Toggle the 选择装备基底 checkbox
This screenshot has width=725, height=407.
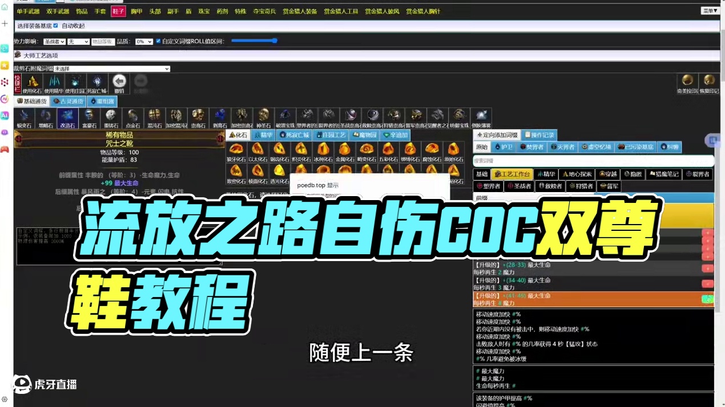pyautogui.click(x=55, y=26)
